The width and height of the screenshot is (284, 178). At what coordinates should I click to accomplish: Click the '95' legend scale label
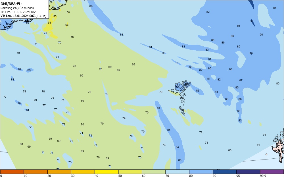point(238,176)
